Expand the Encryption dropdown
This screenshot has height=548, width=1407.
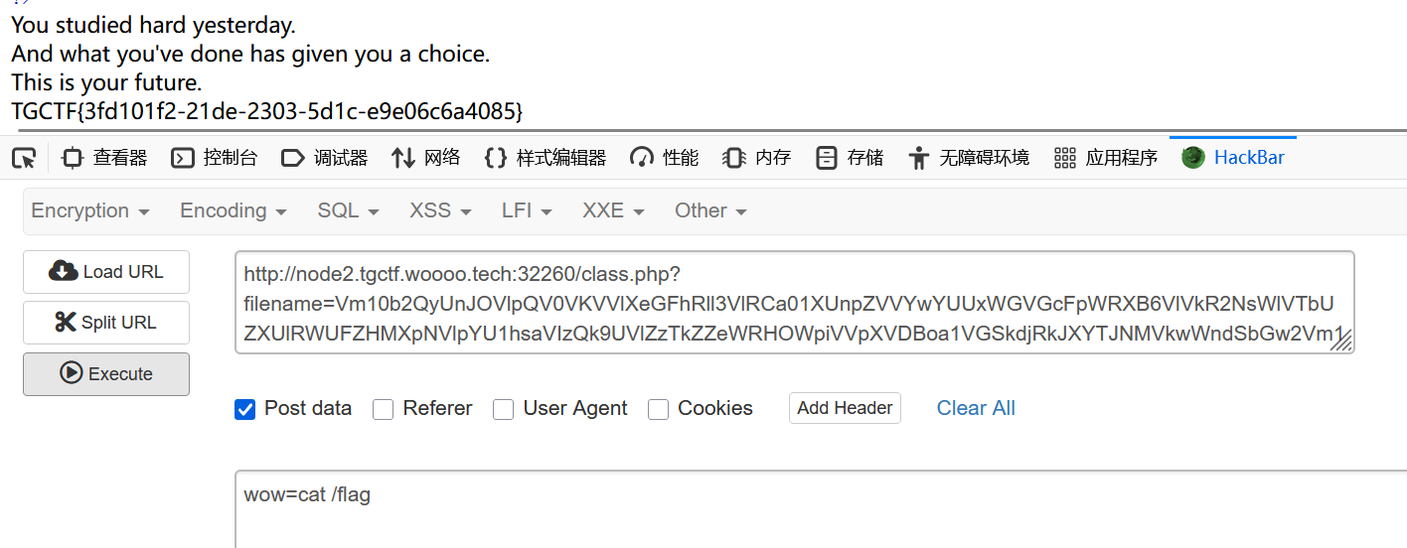coord(90,210)
